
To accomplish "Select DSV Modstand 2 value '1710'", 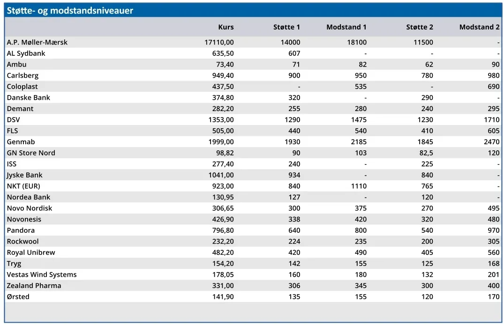I will click(491, 120).
